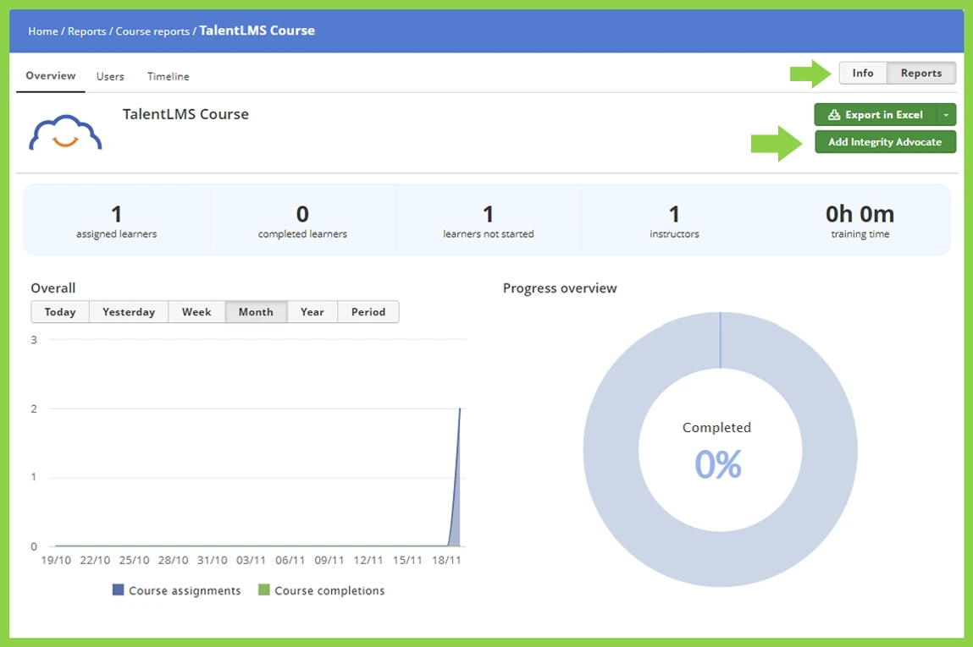The width and height of the screenshot is (973, 647).
Task: Open the Export in Excel dropdown arrow
Action: (x=946, y=115)
